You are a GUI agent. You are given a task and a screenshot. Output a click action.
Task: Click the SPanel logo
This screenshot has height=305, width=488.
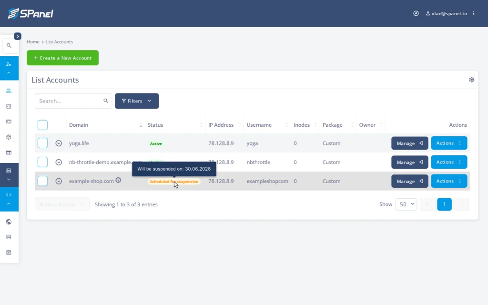pyautogui.click(x=30, y=13)
